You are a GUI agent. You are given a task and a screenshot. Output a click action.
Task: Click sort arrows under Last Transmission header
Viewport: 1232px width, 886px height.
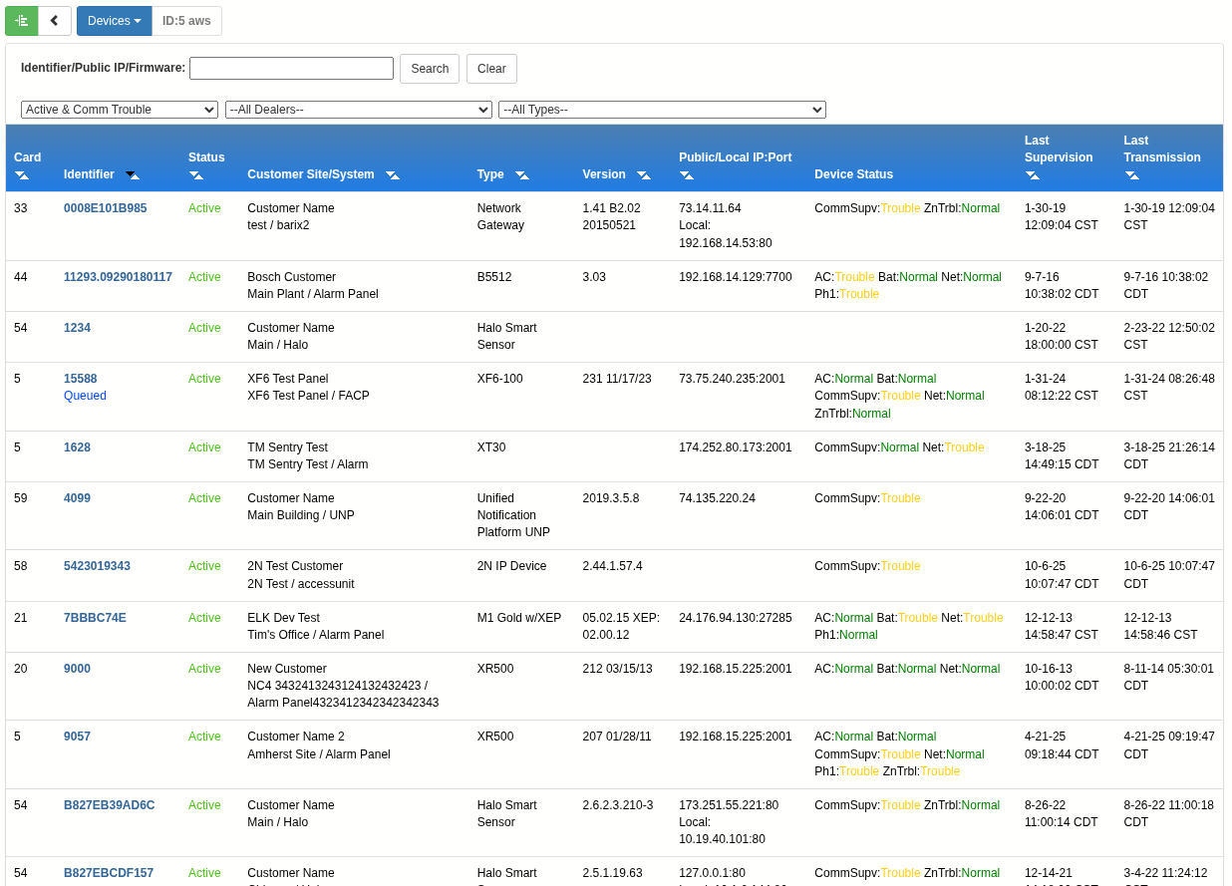(x=1131, y=175)
